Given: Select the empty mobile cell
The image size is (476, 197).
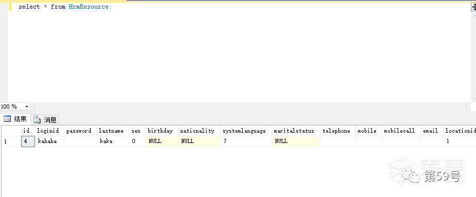Looking at the screenshot, I should (x=369, y=141).
